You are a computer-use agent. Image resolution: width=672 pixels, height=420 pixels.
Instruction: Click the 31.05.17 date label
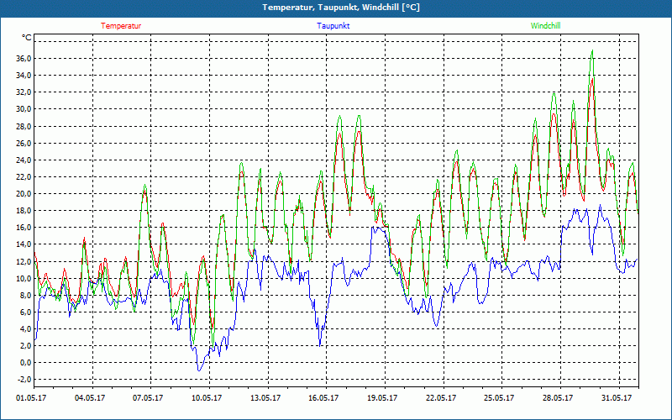(617, 398)
